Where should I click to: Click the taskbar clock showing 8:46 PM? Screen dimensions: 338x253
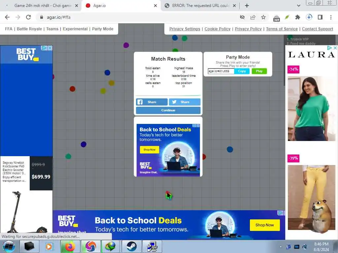tap(321, 247)
